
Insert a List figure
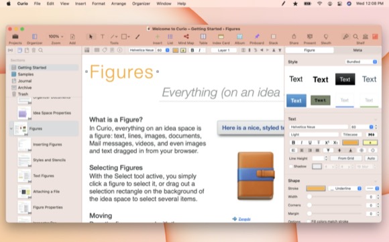tap(170, 37)
